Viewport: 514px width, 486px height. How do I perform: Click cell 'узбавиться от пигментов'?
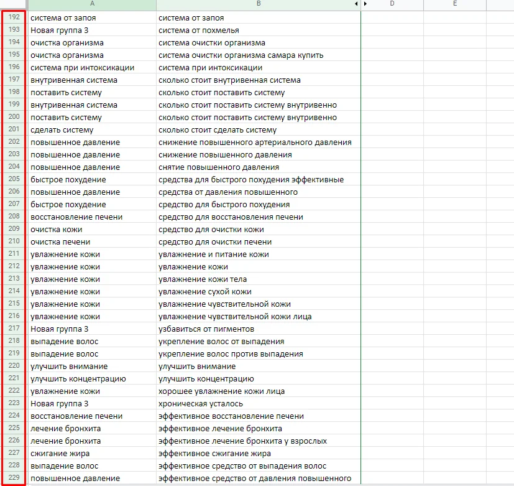pyautogui.click(x=259, y=329)
